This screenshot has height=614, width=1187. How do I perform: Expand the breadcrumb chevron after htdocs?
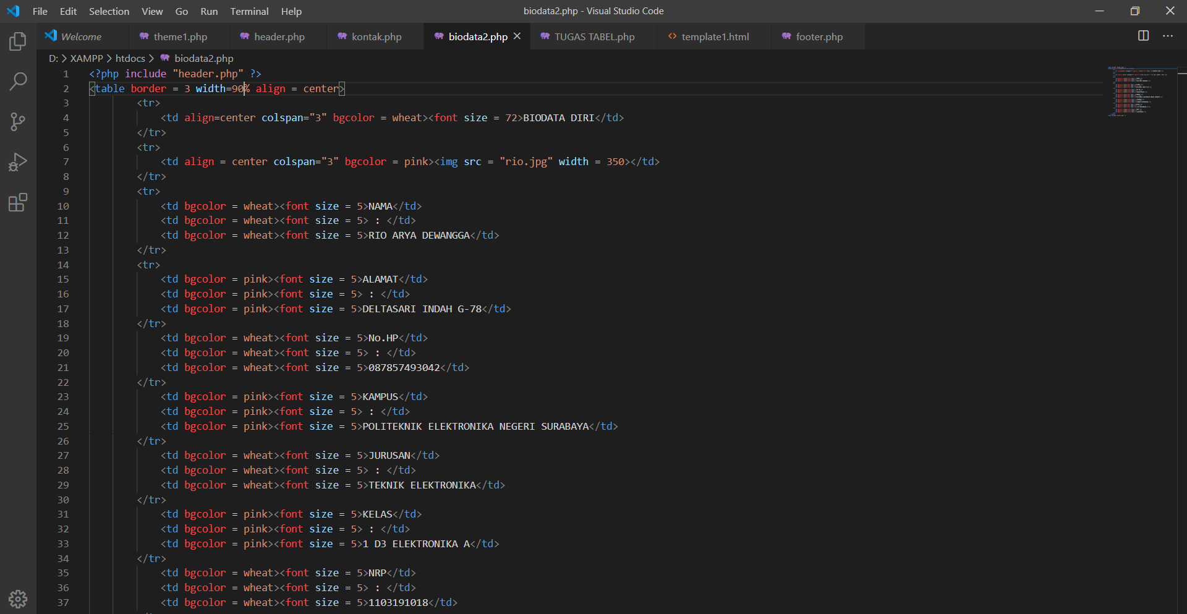click(151, 58)
